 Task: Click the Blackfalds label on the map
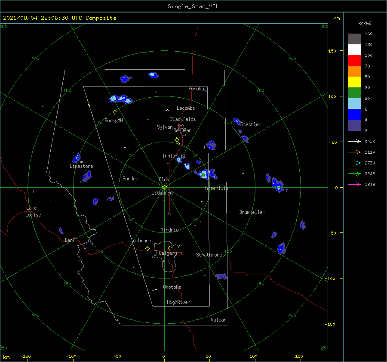(x=183, y=119)
